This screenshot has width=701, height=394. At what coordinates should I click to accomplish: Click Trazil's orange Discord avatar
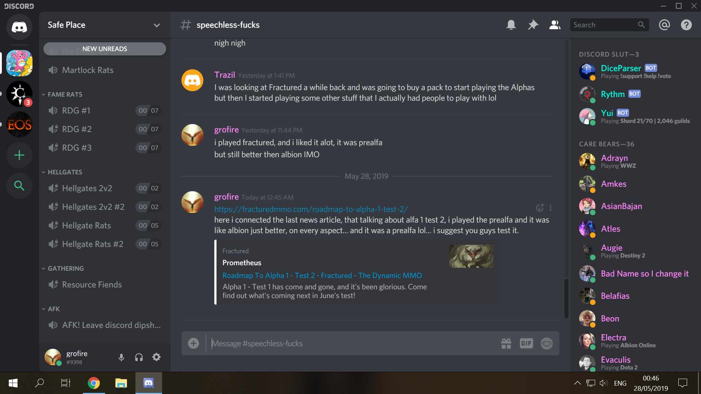pos(192,80)
